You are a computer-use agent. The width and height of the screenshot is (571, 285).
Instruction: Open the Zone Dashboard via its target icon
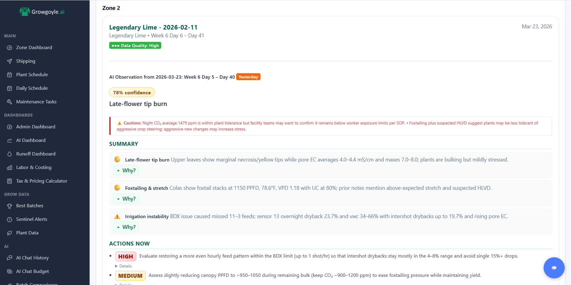[10, 47]
